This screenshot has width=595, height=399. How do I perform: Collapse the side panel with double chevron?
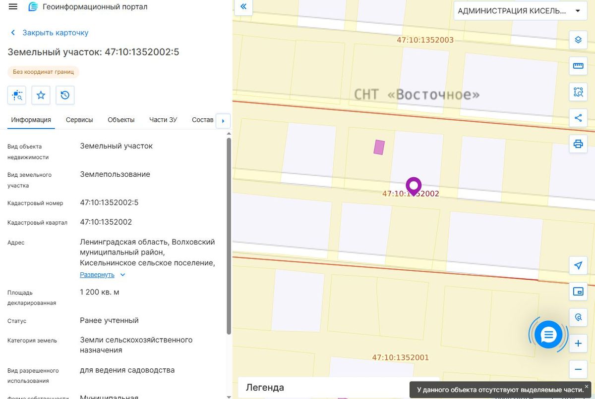[x=243, y=7]
